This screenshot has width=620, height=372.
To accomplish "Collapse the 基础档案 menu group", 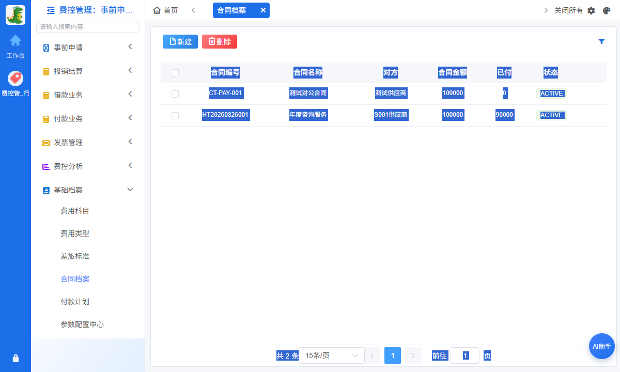I will point(88,190).
